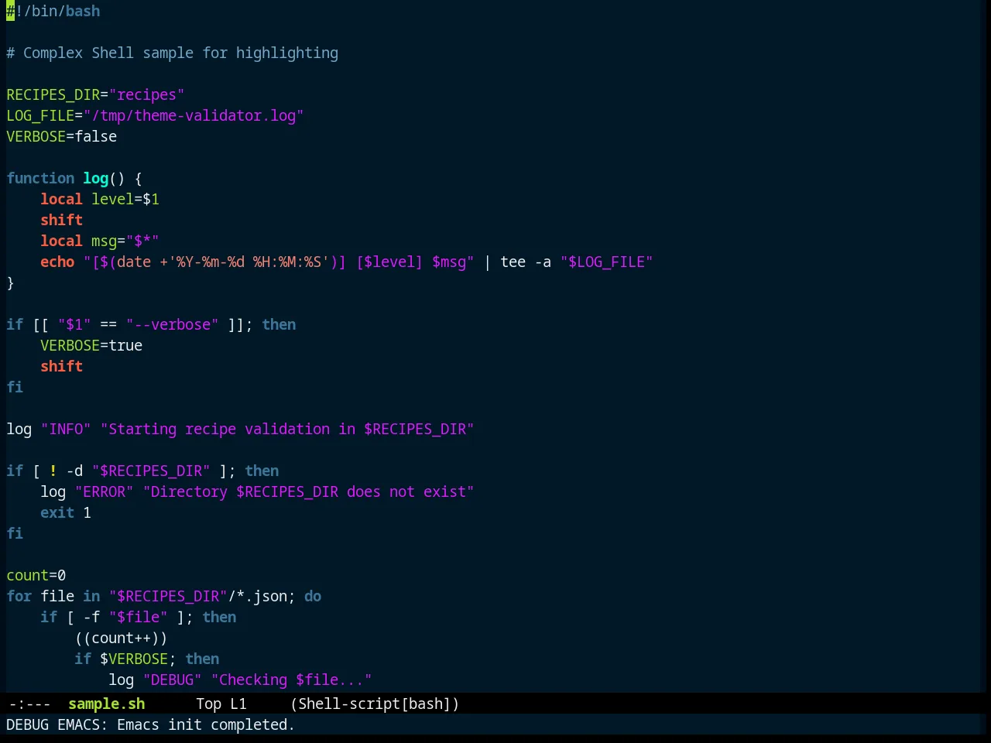Image resolution: width=991 pixels, height=743 pixels.
Task: Click the (Shell-script[bash]) major mode indicator
Action: 375,704
